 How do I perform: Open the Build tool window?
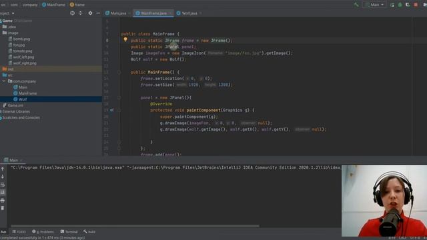click(89, 232)
